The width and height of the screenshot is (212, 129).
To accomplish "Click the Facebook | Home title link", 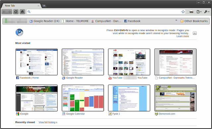I will coord(29,78).
